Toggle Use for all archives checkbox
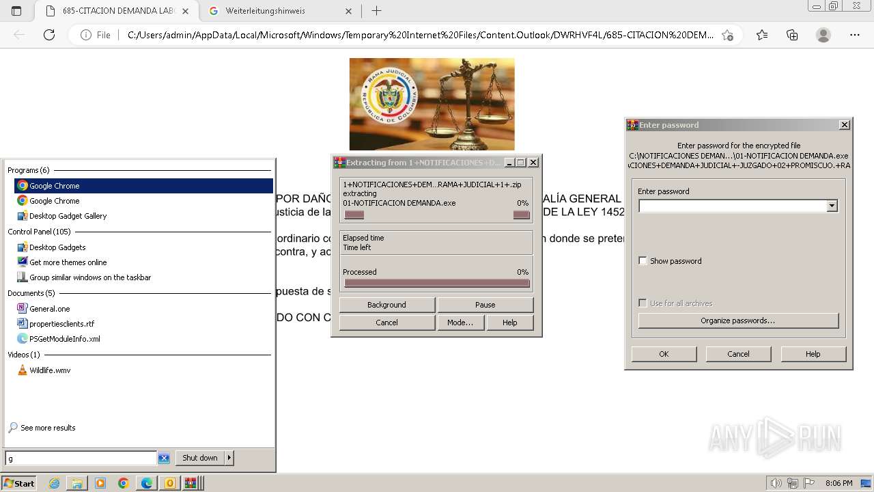 tap(643, 303)
